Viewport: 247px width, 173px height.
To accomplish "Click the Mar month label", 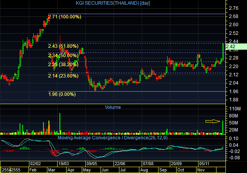I will [52, 170].
